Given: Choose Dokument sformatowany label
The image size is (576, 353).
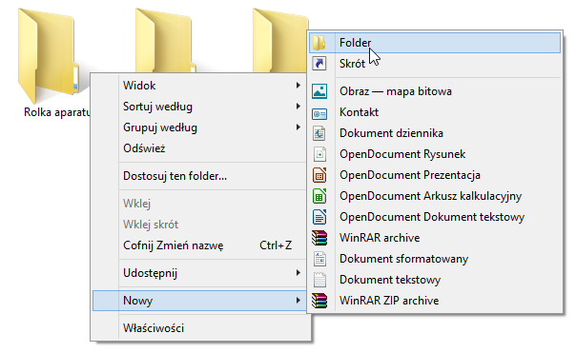Looking at the screenshot, I should [403, 259].
